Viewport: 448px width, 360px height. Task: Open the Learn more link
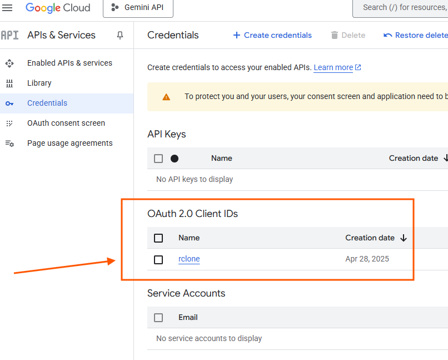(x=337, y=67)
